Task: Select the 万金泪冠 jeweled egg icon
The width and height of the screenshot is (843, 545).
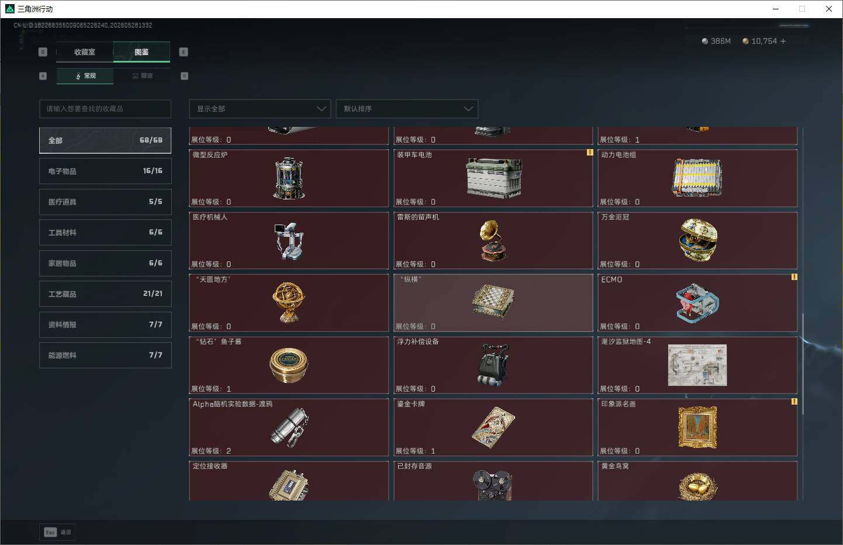Action: coord(697,240)
